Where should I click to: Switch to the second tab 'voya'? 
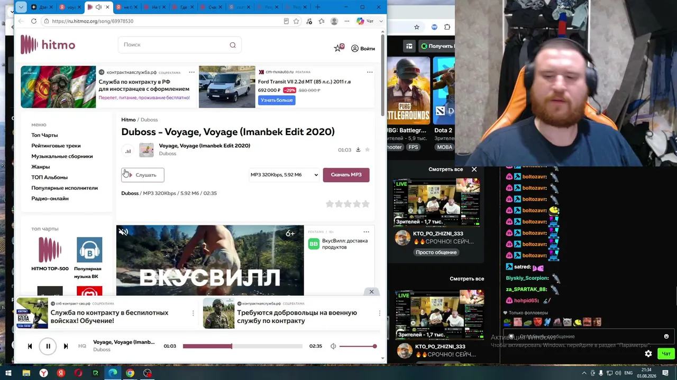click(69, 7)
